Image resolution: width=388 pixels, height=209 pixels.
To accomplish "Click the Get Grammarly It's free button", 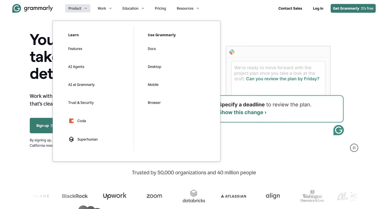I will [353, 8].
